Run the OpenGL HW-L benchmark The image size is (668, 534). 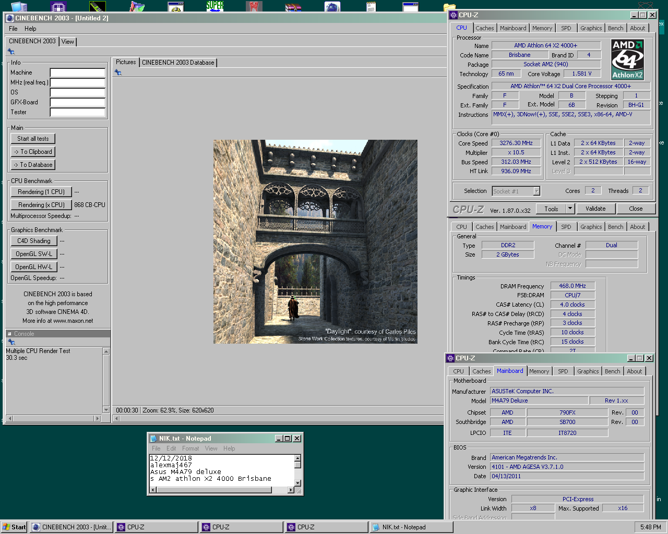coord(33,267)
